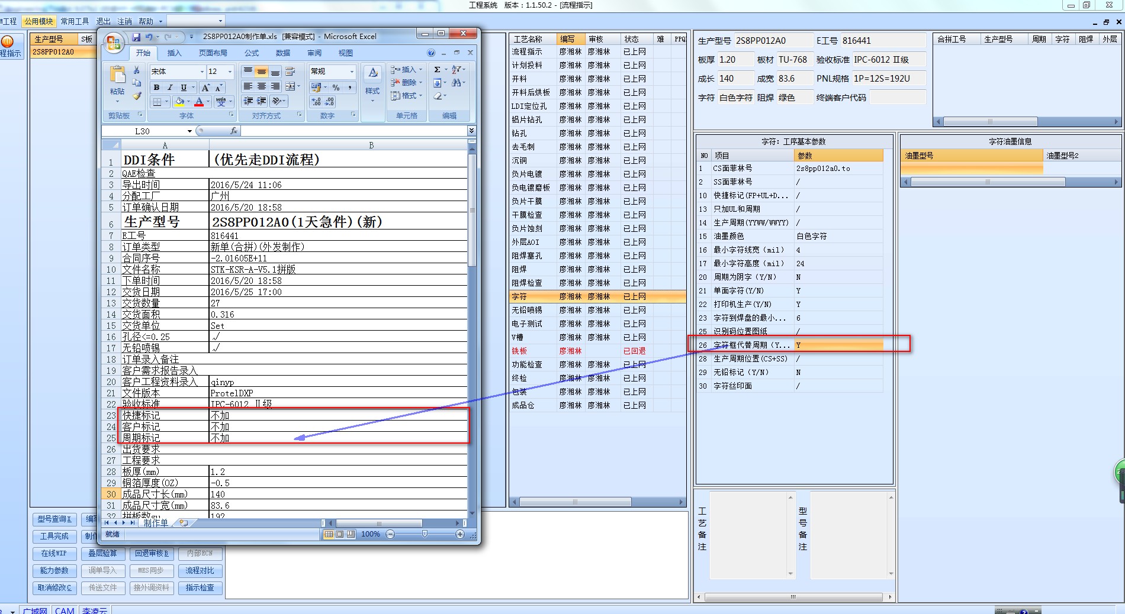Switch to the 页面布局 ribbon tab
Viewport: 1125px width, 614px height.
click(213, 53)
